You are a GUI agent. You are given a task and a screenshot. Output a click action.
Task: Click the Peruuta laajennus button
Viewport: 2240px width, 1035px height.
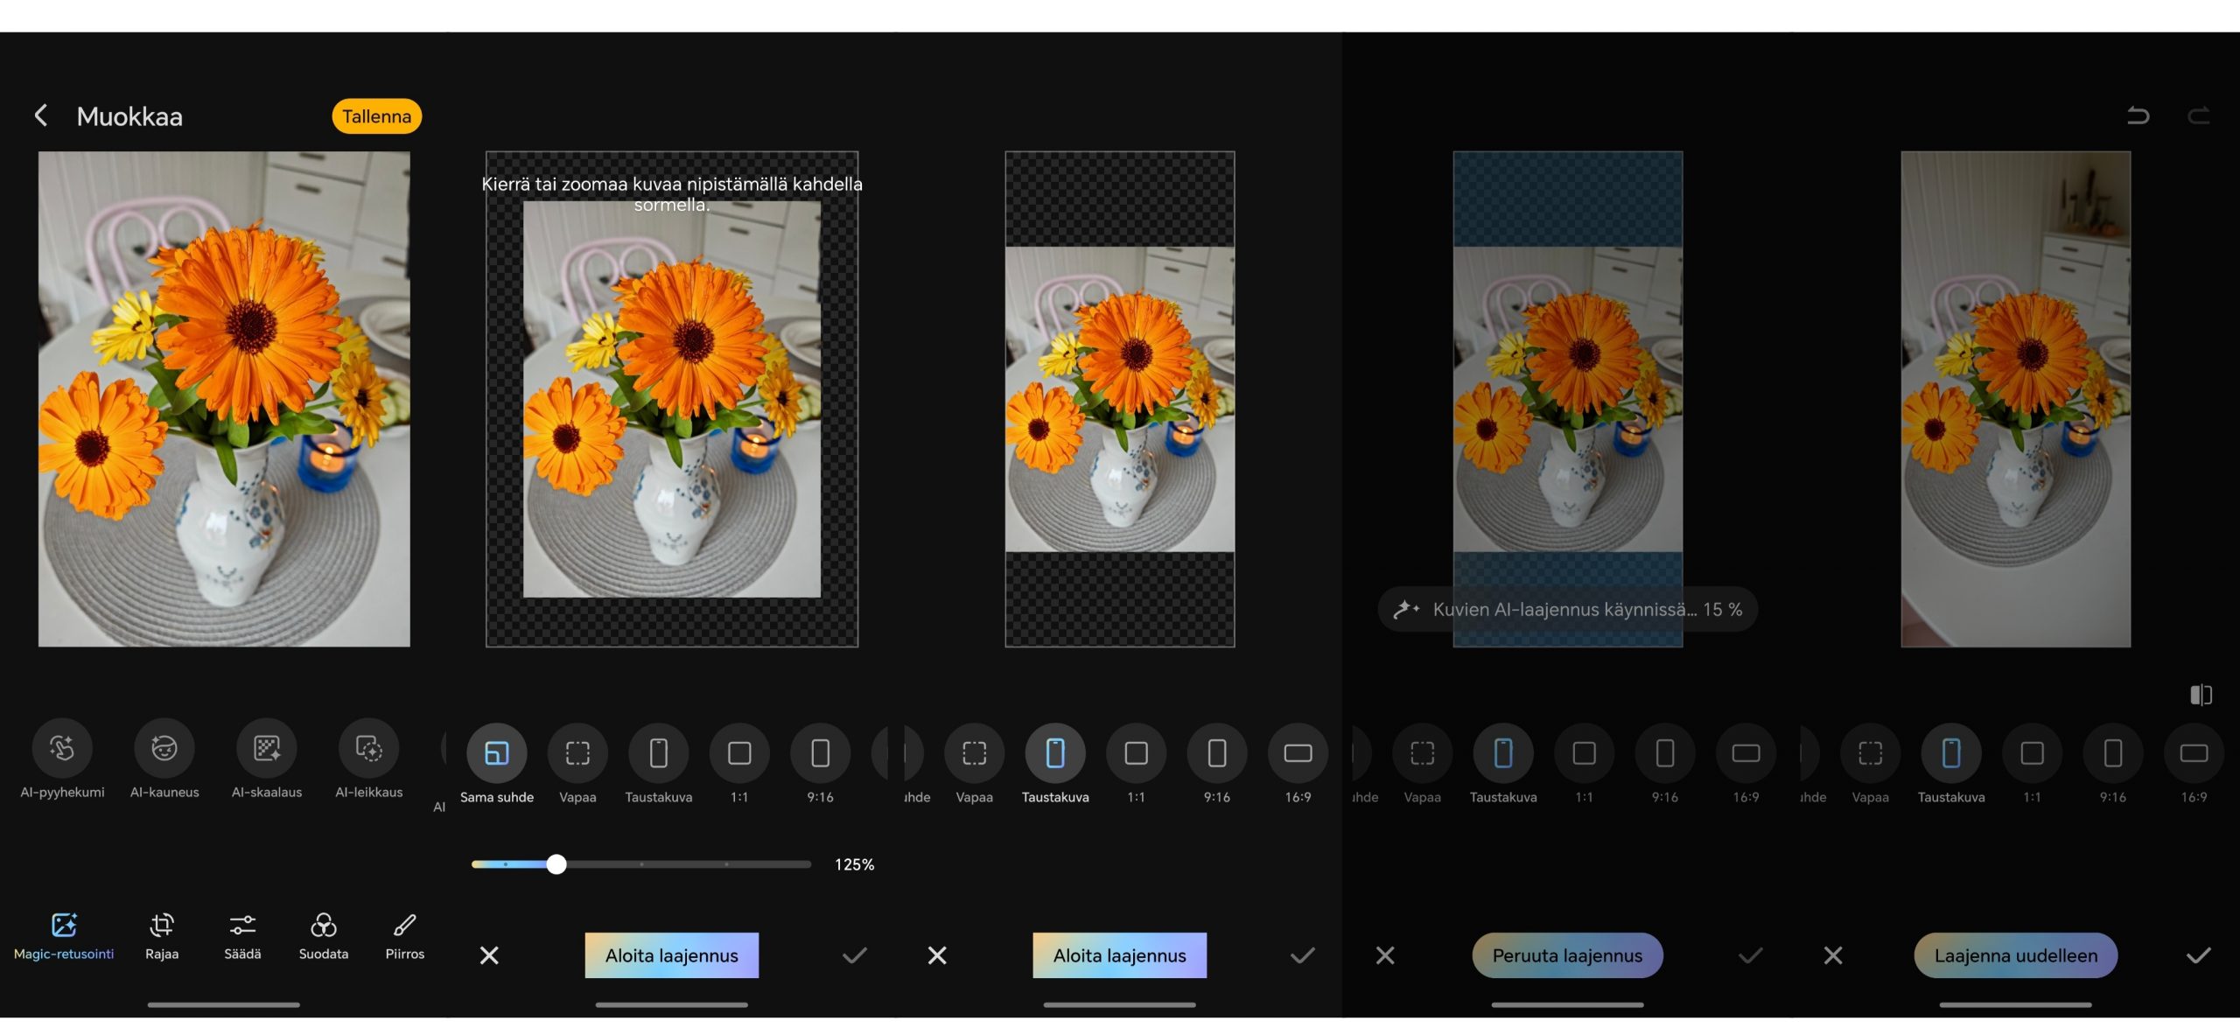click(1567, 955)
